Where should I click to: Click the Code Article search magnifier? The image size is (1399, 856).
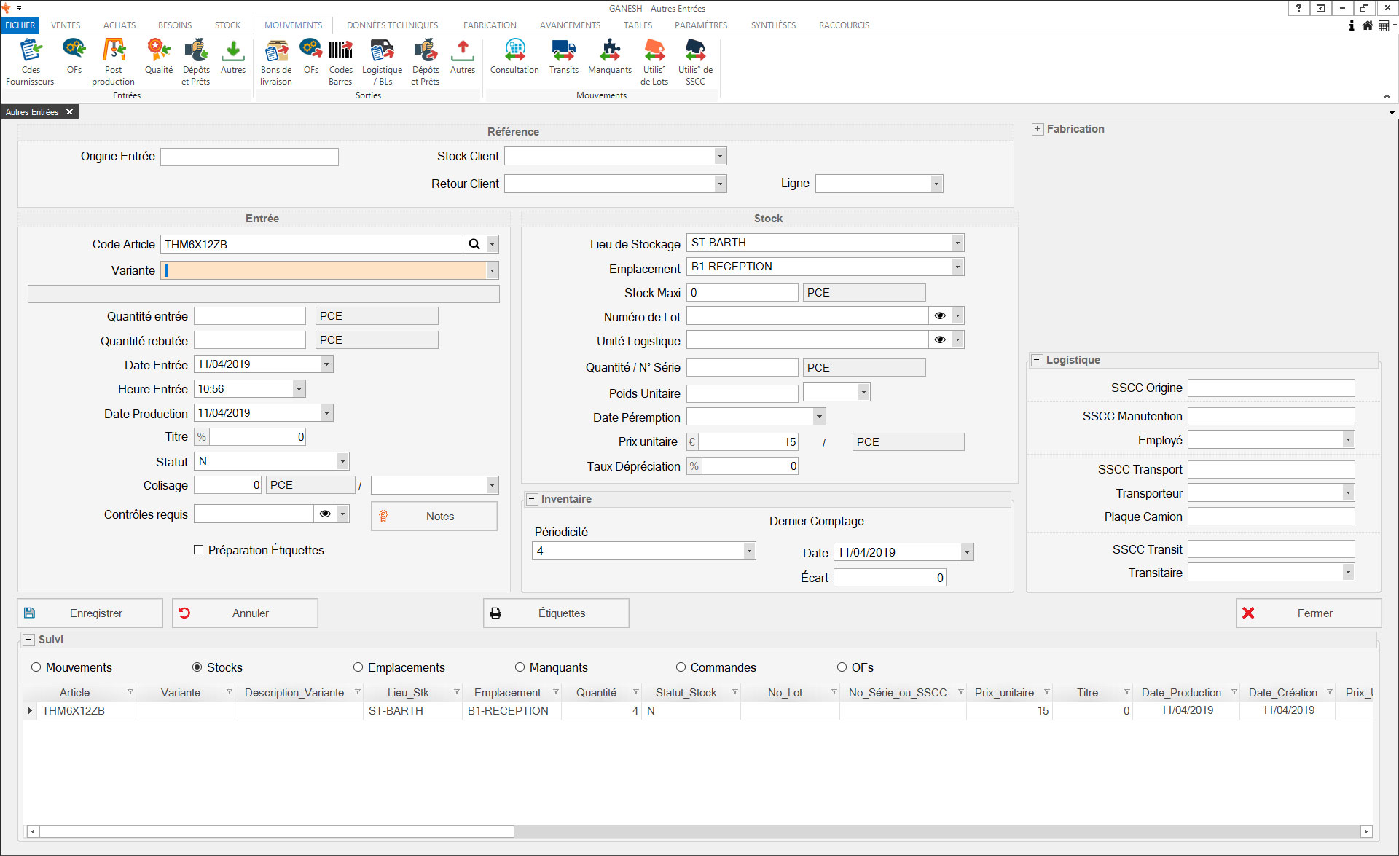tap(474, 244)
